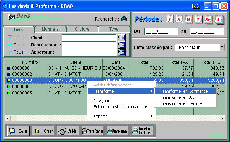230x142 pixels.
Task: Open the 'Liste classée par' dropdown arrow
Action: tap(222, 47)
